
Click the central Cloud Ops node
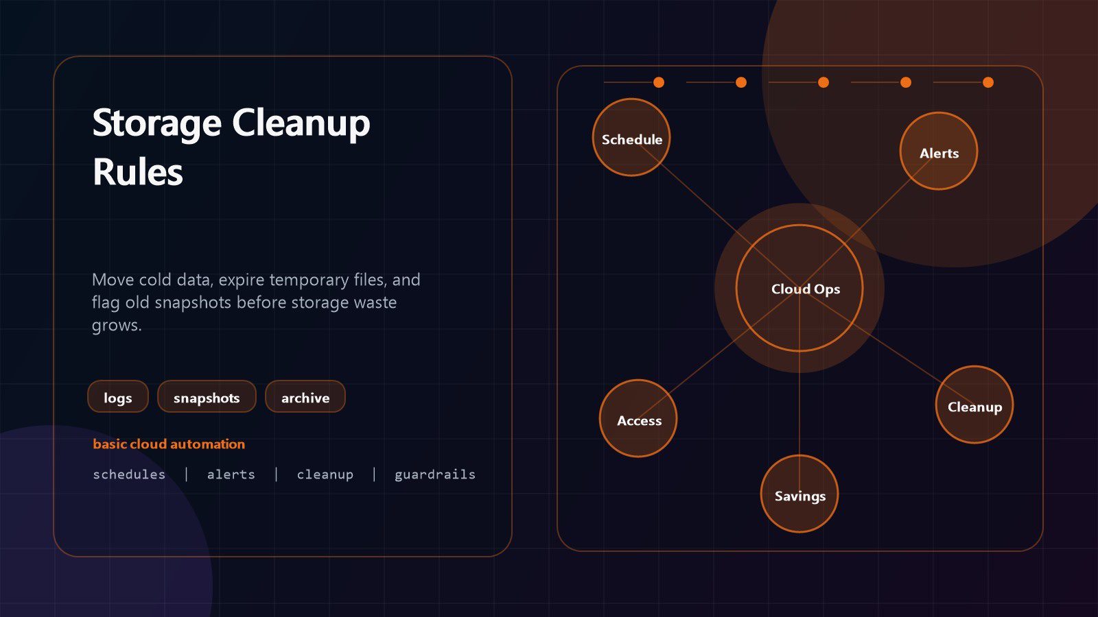799,288
